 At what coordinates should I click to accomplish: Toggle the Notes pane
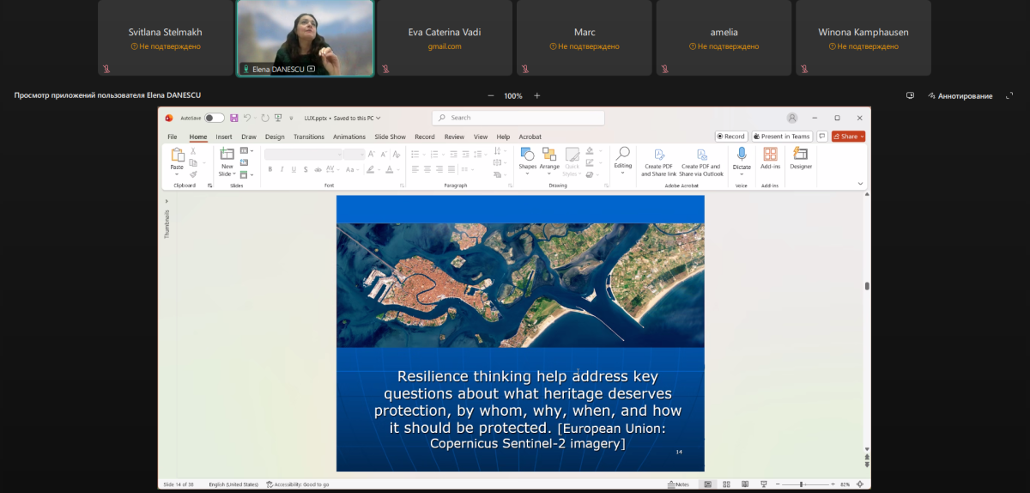coord(678,484)
